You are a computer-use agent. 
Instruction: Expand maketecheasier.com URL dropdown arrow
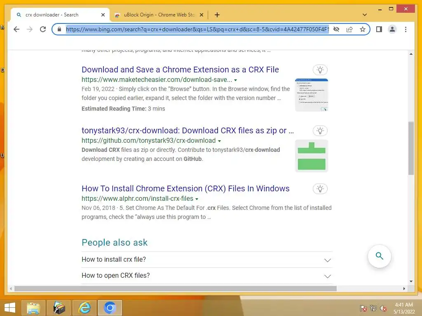click(x=235, y=80)
